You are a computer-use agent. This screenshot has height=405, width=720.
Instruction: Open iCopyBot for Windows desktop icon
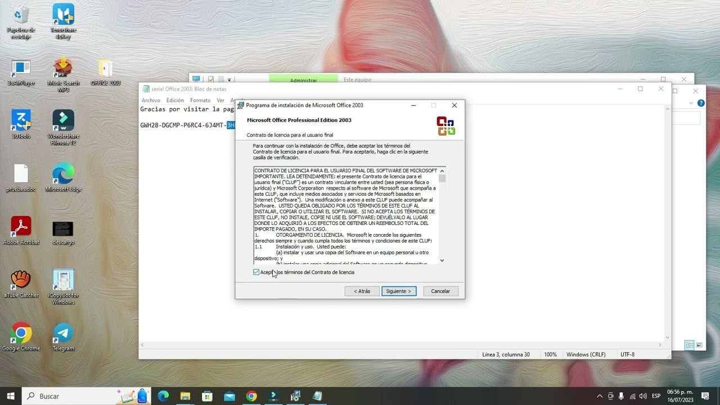coord(63,287)
